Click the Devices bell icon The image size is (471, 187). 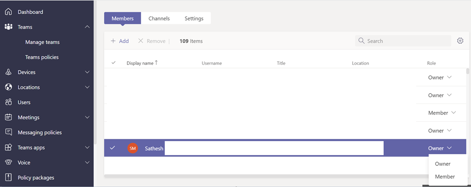8,72
